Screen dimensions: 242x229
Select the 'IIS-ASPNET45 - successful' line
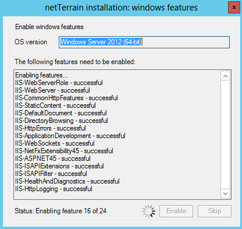click(x=53, y=158)
